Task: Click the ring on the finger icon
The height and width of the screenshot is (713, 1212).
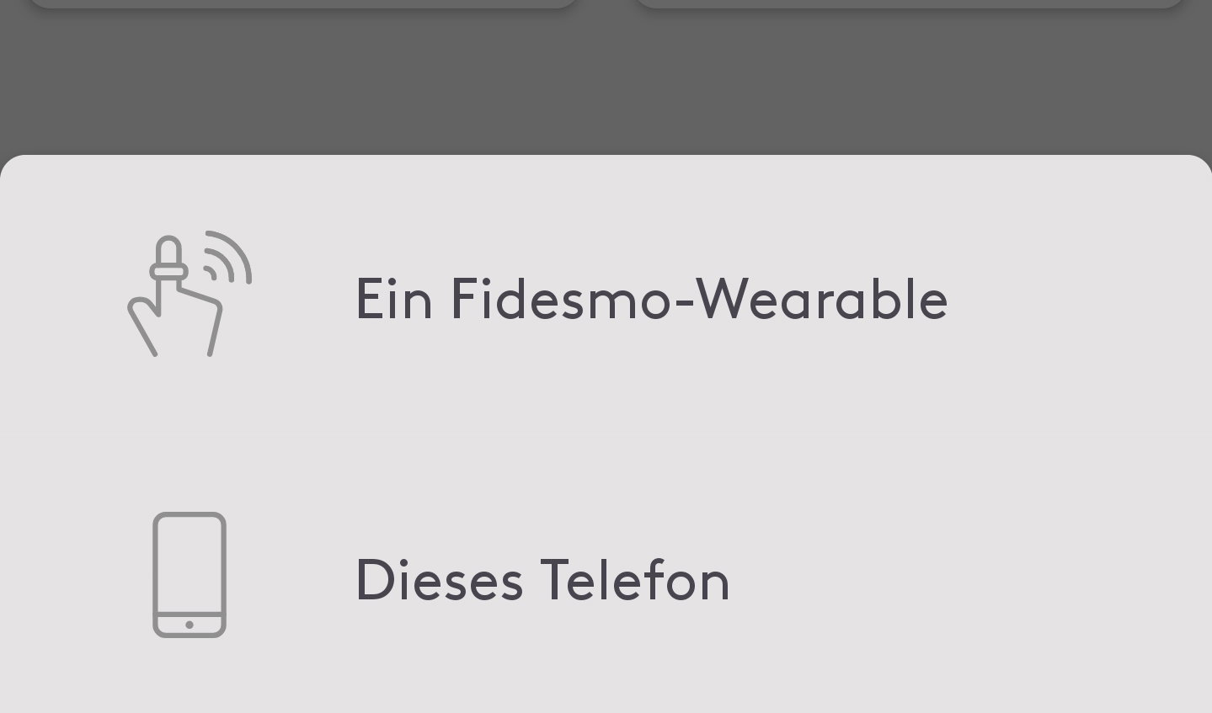Action: (x=168, y=271)
